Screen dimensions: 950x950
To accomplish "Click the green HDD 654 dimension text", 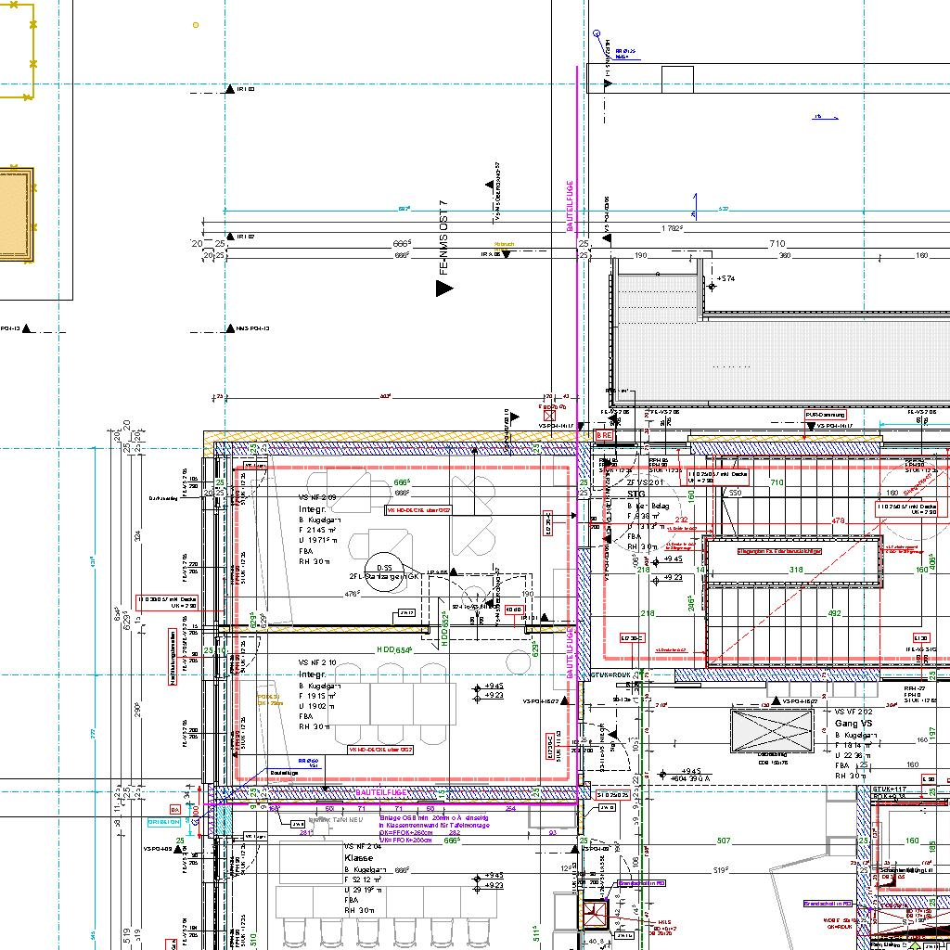I will coord(394,650).
